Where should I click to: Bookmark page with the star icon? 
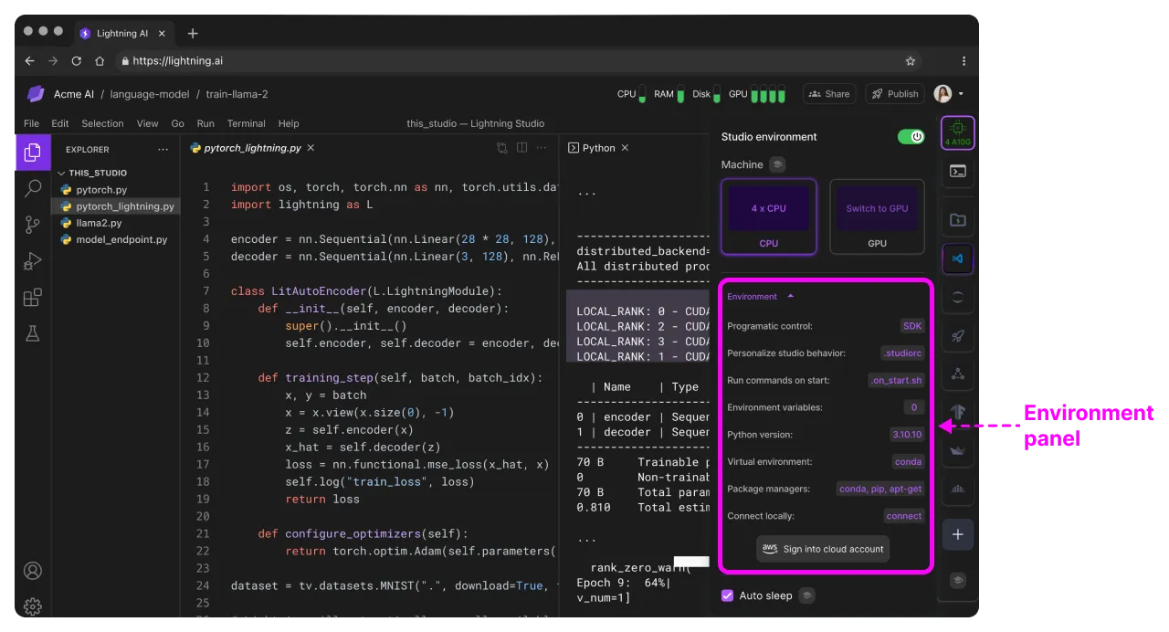(911, 61)
